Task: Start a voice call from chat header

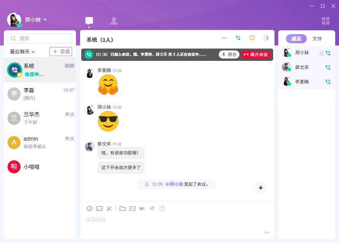Action: pyautogui.click(x=238, y=38)
